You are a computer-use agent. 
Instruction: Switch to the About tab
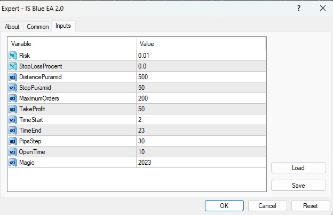click(12, 27)
